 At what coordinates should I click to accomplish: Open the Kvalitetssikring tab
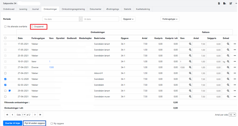(143, 9)
